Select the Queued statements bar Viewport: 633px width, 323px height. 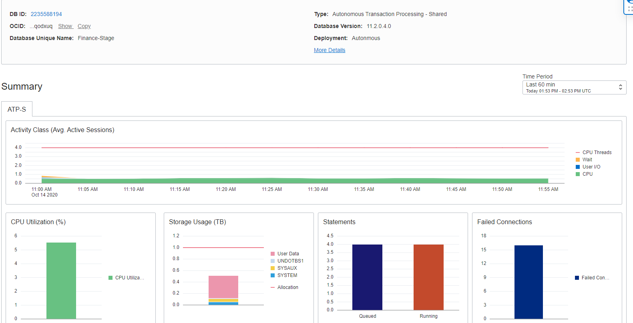coord(367,277)
